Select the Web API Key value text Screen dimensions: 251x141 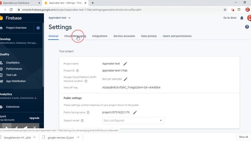coord(131,88)
